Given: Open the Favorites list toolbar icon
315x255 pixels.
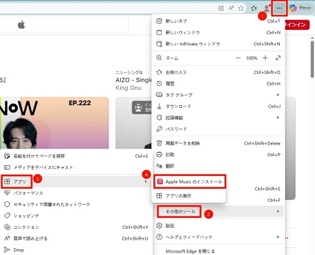Looking at the screenshot, I should point(254,8).
